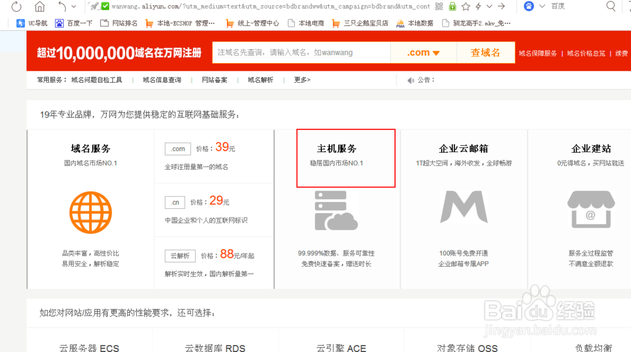Open the 域名保障服务 link
Viewport: 631px width, 352px height.
538,53
